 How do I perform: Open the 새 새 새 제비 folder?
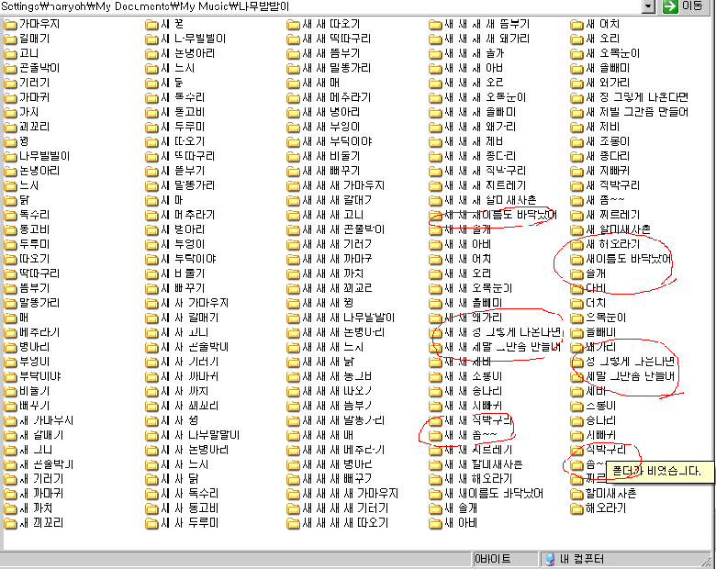pos(474,141)
